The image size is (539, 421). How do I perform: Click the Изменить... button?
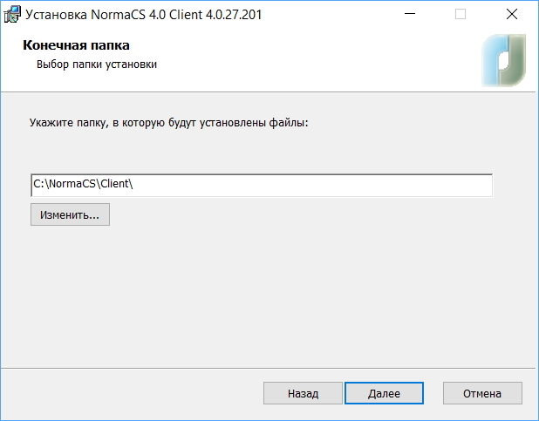click(x=70, y=214)
